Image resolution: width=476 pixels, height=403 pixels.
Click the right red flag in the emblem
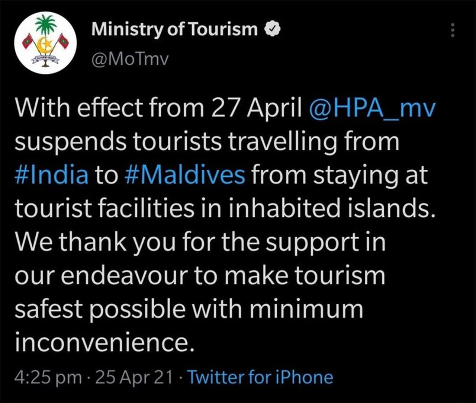pyautogui.click(x=64, y=41)
